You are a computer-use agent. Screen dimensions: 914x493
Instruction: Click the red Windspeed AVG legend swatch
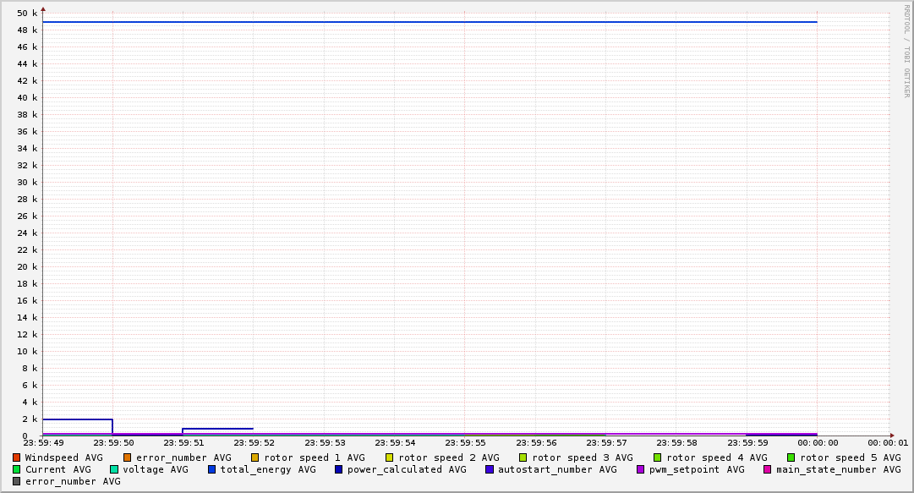pos(17,457)
